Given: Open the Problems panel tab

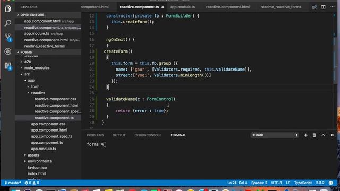Looking at the screenshot, I should (95, 135).
